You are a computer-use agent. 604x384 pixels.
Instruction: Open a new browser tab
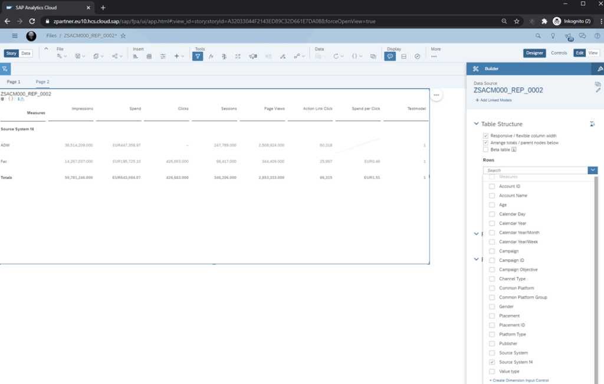click(x=103, y=8)
